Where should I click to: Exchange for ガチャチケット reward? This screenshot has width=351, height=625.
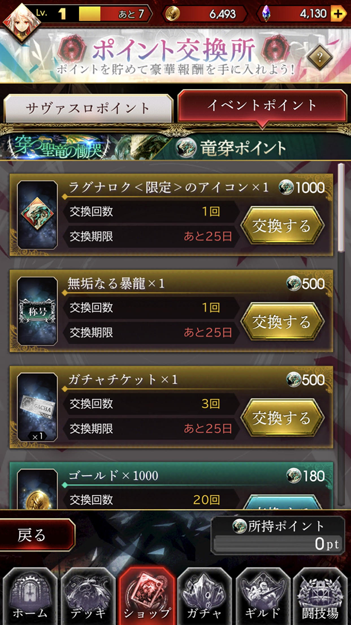282,418
